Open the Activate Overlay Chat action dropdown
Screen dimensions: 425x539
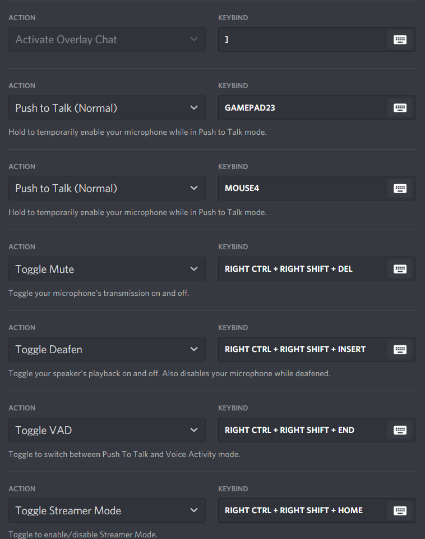[107, 39]
